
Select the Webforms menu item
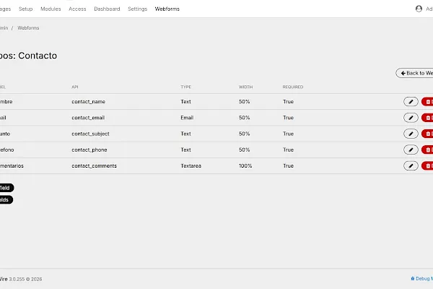167,9
